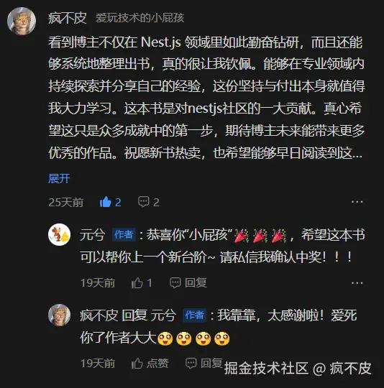Screen dimensions: 384x388
Task: Click 疯不皮's cat avatar at top
Action: click(22, 21)
